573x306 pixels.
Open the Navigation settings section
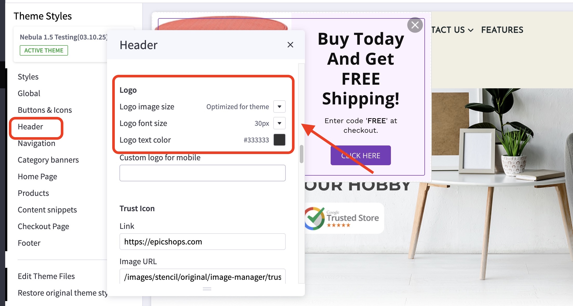point(36,143)
